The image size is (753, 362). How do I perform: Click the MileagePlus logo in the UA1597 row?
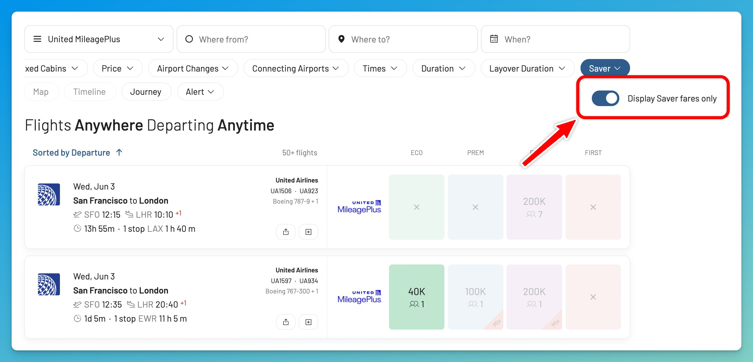click(359, 297)
